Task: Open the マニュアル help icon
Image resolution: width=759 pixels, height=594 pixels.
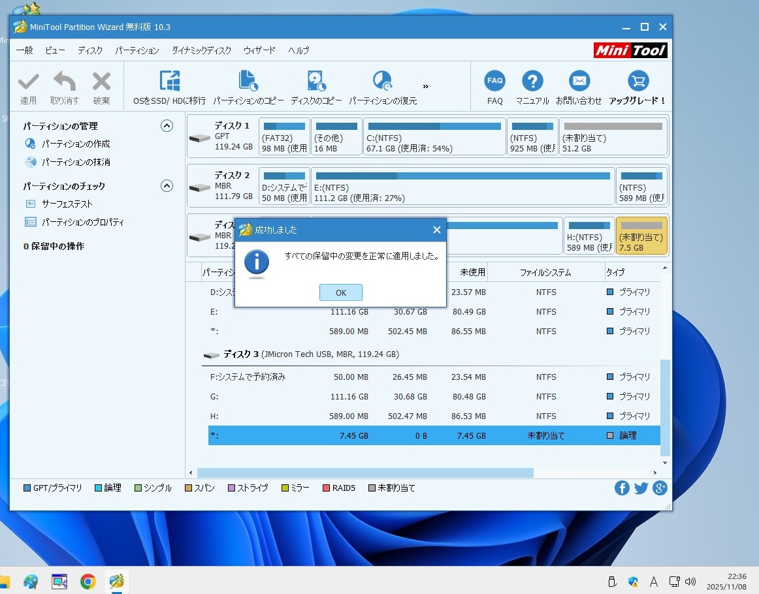Action: tap(532, 81)
